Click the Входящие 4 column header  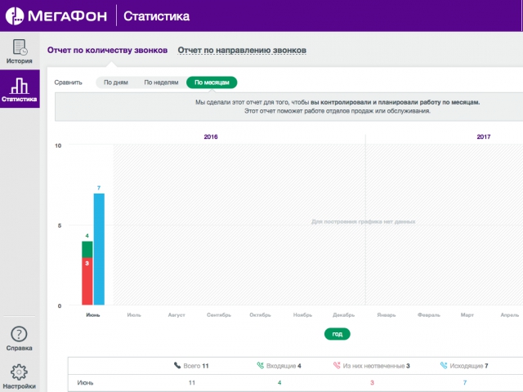pos(279,366)
